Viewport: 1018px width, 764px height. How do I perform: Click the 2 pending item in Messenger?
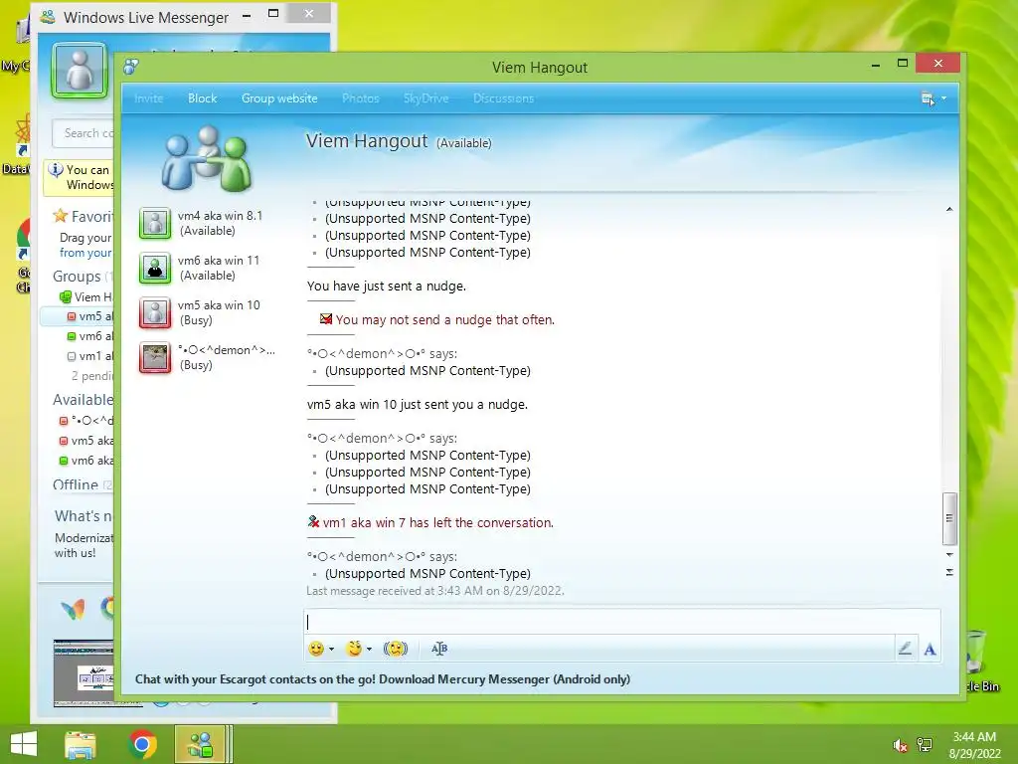[92, 375]
